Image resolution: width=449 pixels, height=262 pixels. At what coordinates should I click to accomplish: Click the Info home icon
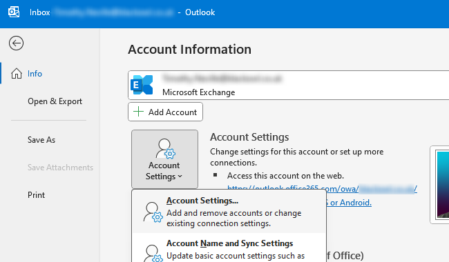pos(17,74)
